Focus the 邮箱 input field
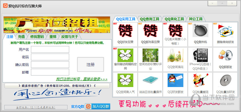Screen dimensions: 241x112 tap(50, 72)
